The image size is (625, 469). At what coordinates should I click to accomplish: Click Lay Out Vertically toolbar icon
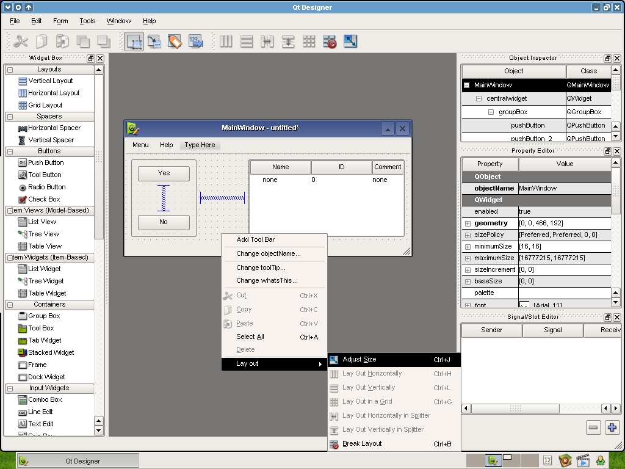(247, 42)
